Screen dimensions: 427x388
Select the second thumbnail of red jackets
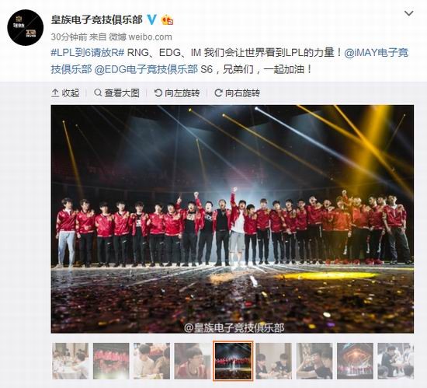(111, 361)
